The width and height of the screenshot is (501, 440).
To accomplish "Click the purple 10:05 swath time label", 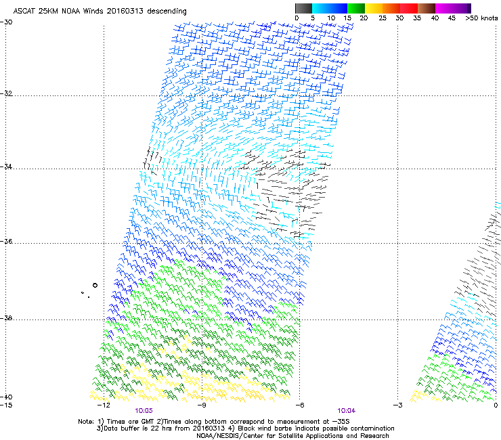I will point(144,411).
